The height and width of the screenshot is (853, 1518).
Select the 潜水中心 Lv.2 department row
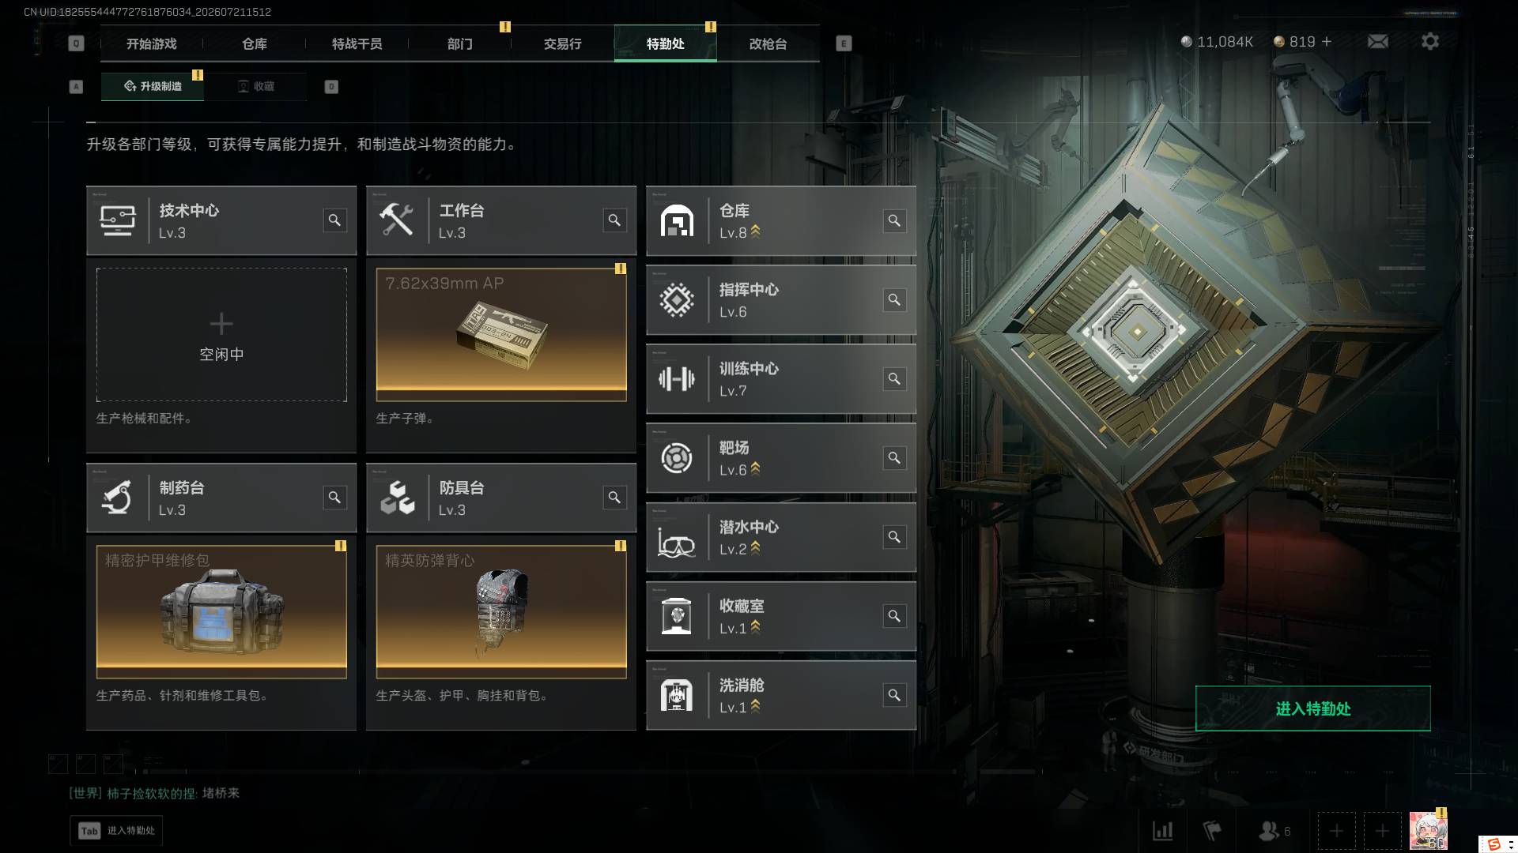pos(781,537)
